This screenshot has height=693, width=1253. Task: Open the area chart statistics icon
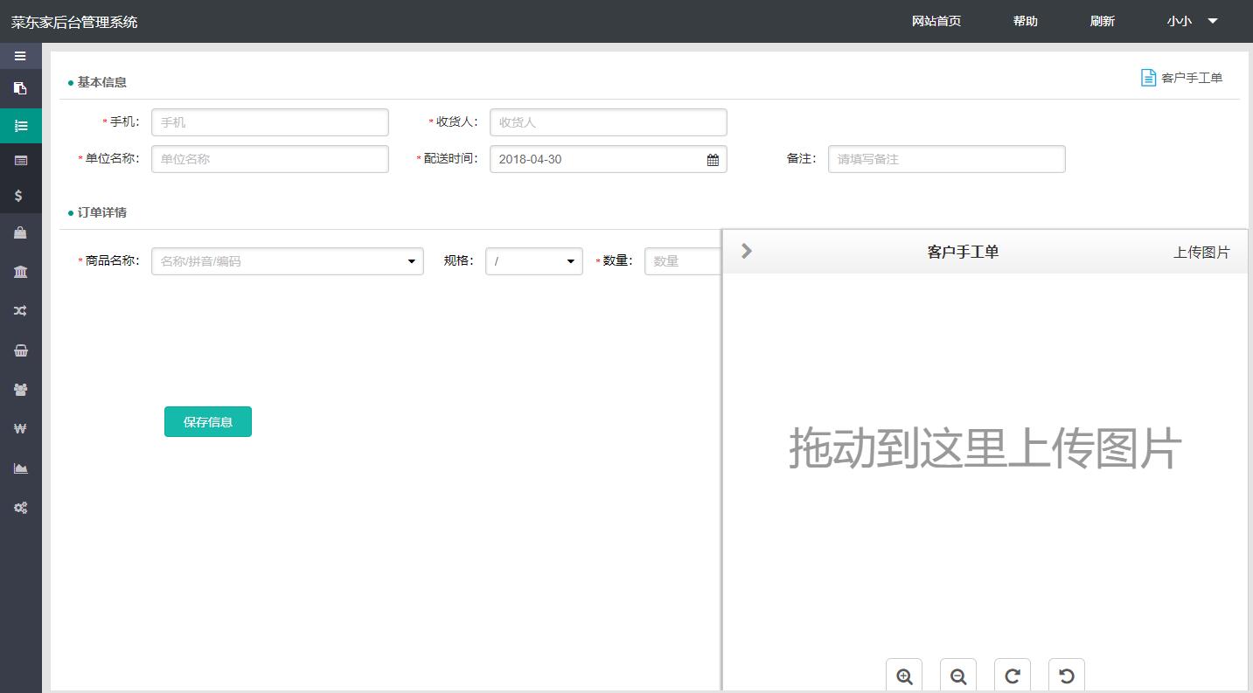[x=20, y=468]
